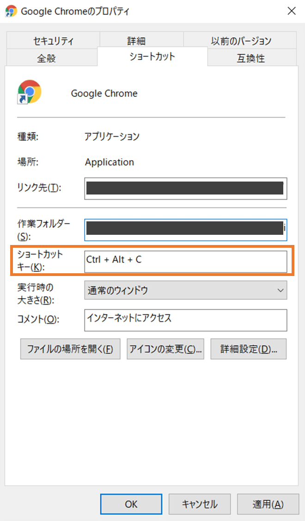Viewport: 305px width, 521px height.
Task: Click the ショートカットキー field showing Ctrl + Alt + C
Action: click(186, 262)
